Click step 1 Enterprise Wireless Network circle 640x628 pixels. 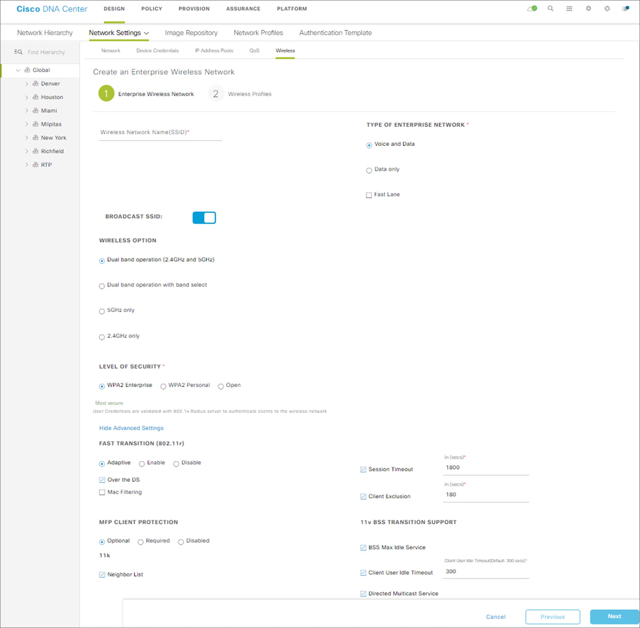pyautogui.click(x=106, y=94)
